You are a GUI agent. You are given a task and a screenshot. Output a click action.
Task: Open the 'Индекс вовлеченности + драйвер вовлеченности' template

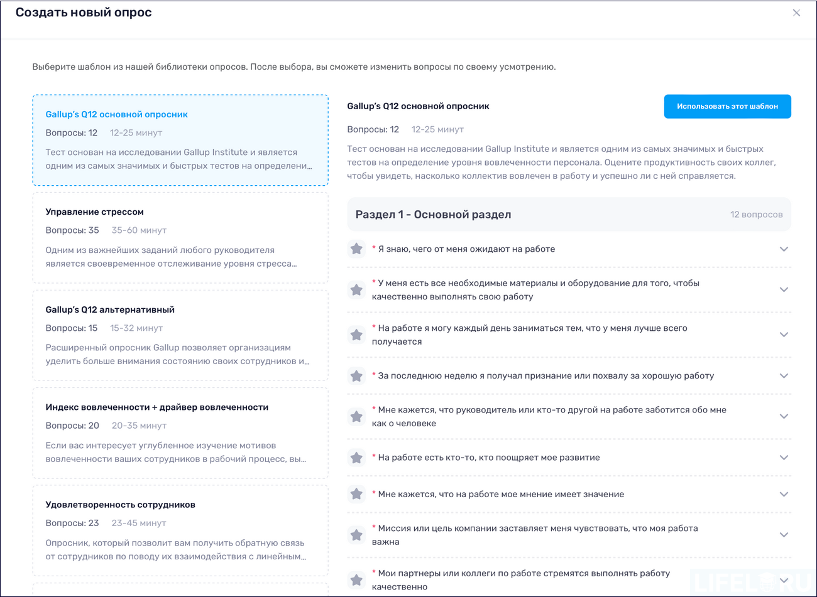180,434
